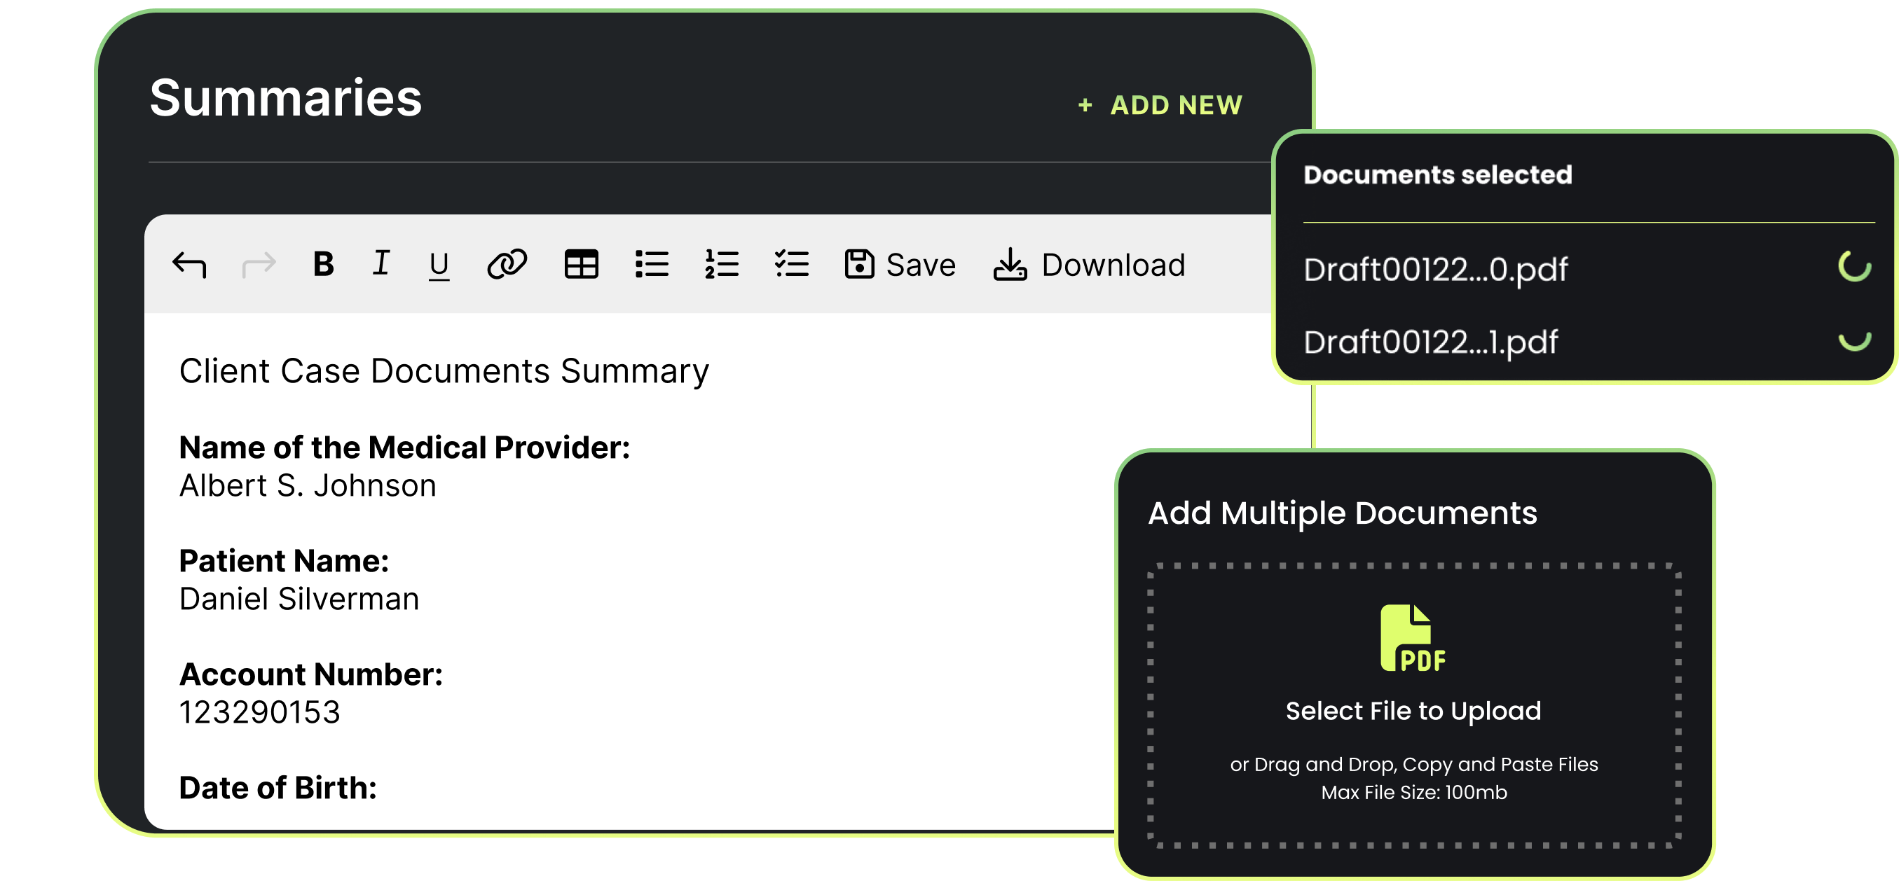The image size is (1899, 881).
Task: Insert a table using the table icon
Action: click(x=581, y=265)
